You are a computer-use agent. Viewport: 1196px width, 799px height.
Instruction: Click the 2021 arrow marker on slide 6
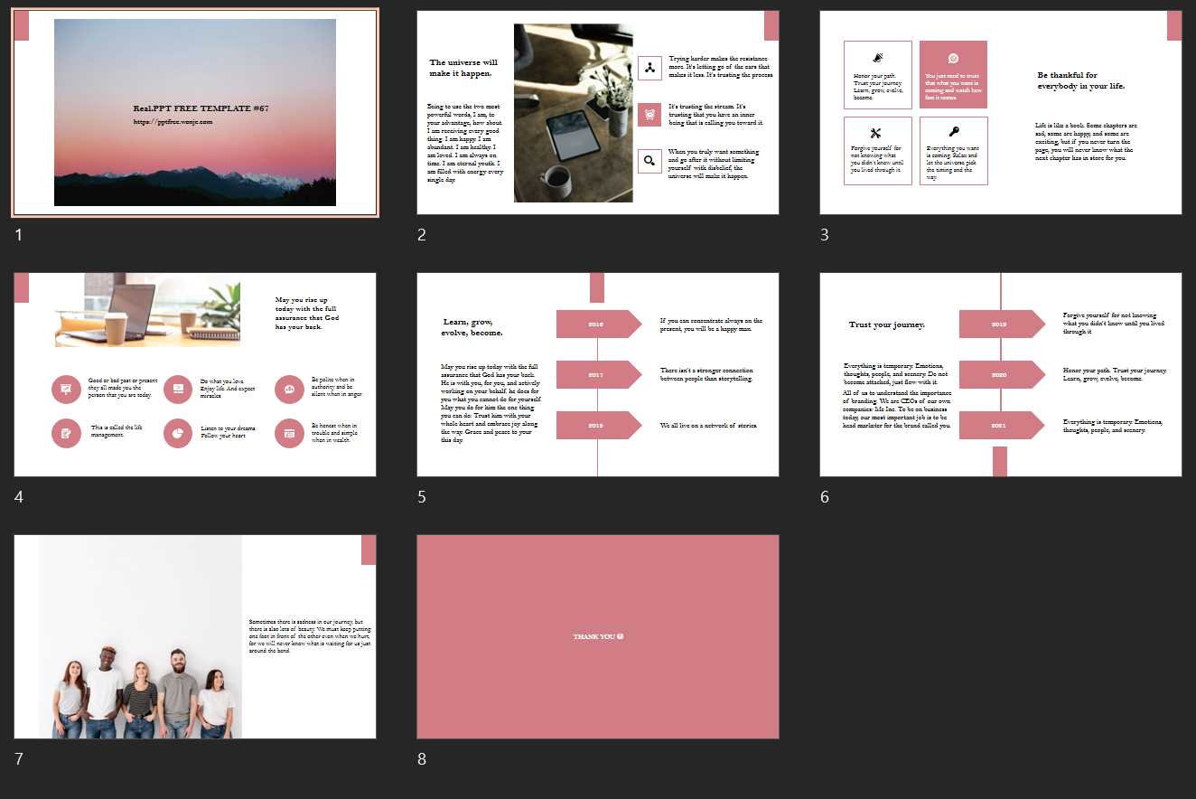tap(1002, 425)
